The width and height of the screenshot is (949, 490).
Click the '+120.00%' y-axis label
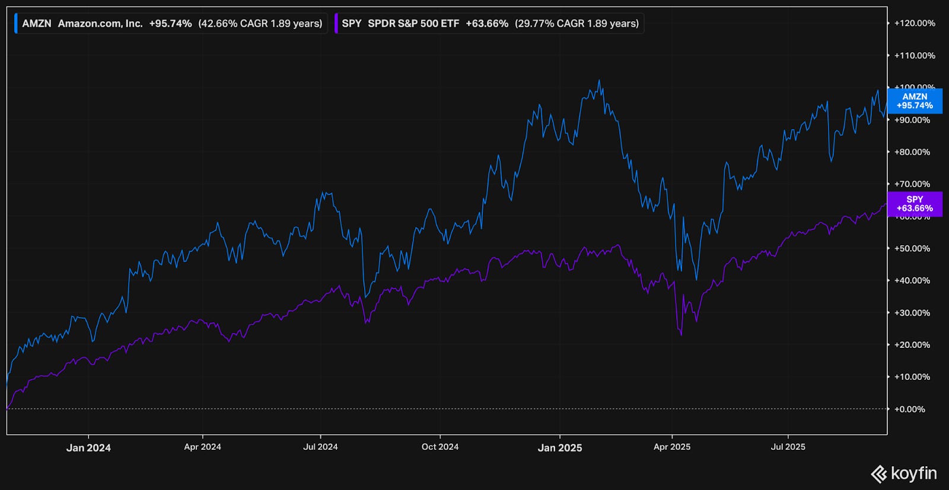[x=915, y=23]
